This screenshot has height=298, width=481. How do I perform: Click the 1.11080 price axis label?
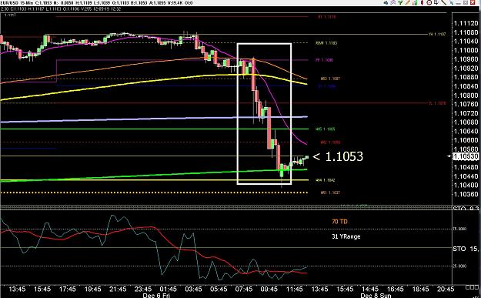(466, 32)
